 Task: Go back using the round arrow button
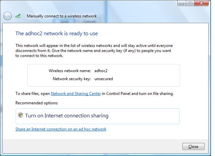7,16
